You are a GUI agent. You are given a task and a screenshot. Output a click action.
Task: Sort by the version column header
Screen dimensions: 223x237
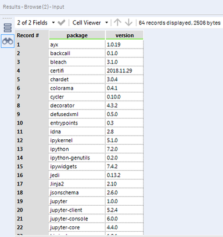tap(125, 36)
